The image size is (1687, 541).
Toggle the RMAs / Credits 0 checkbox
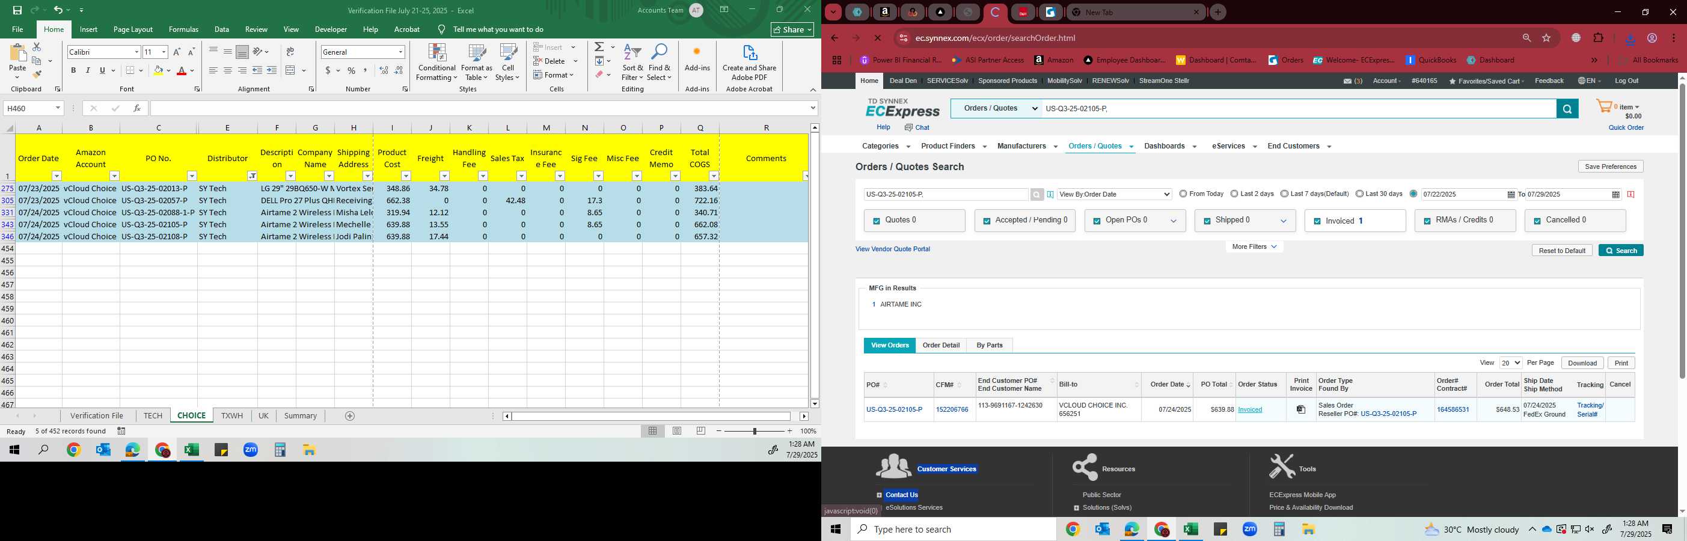[1427, 221]
